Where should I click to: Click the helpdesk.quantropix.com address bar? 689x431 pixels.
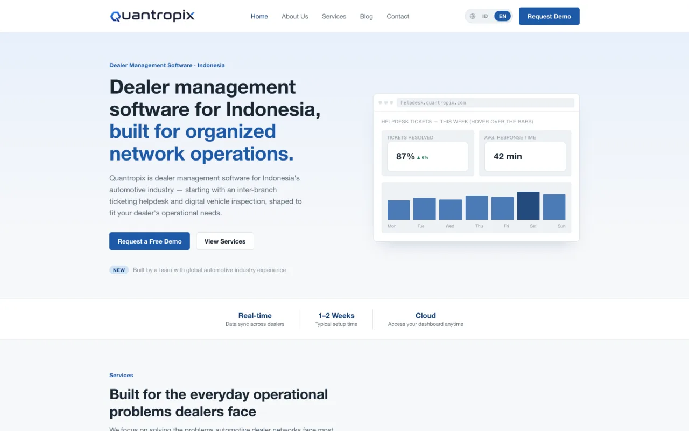pos(486,102)
